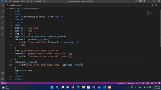Change file encoding UTF-8

138,83
